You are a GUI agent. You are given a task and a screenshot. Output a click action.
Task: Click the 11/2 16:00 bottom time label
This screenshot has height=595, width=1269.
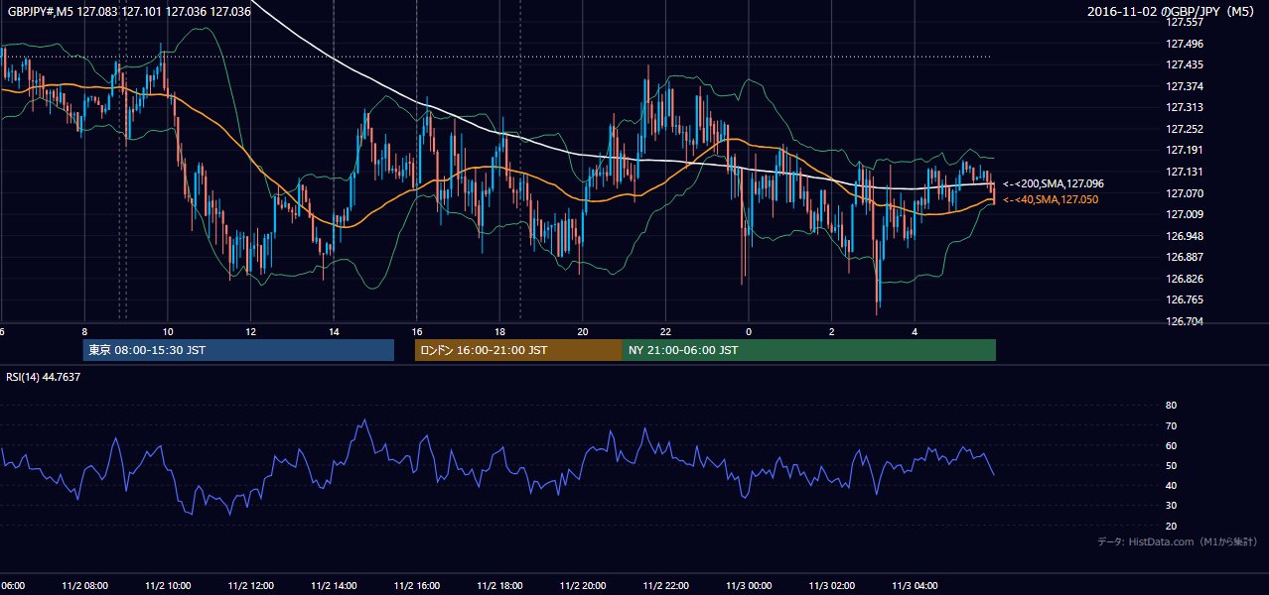pyautogui.click(x=417, y=585)
